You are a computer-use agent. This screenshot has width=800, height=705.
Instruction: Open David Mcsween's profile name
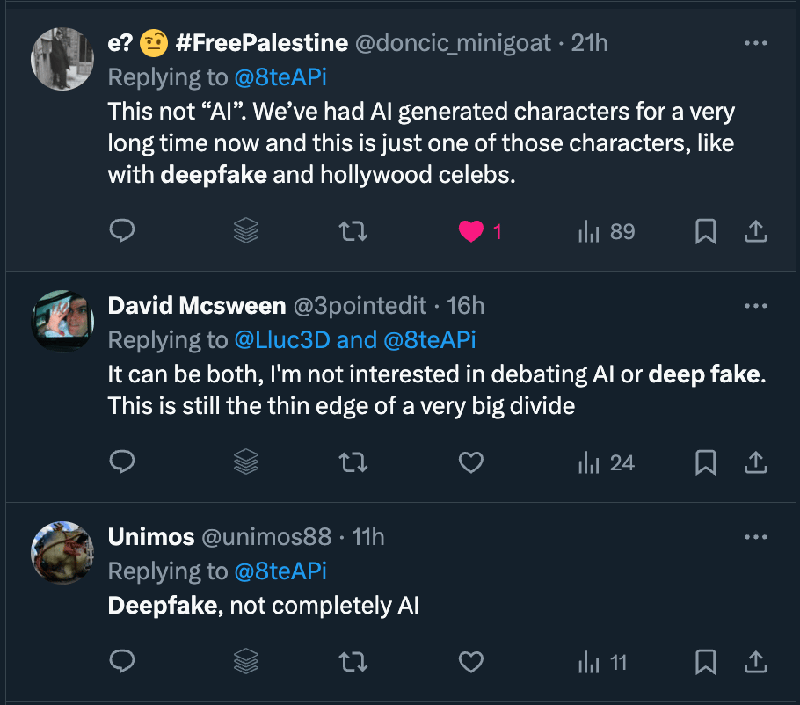[197, 306]
